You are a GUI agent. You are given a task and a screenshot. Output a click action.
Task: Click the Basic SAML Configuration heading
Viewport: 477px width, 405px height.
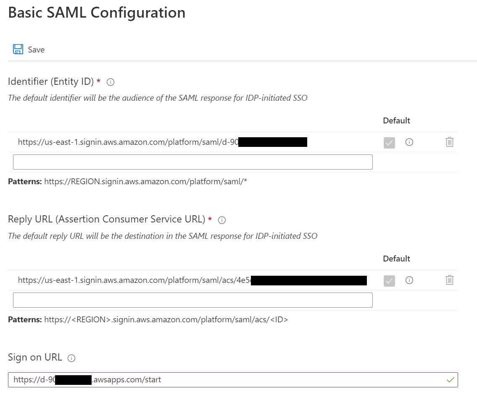pos(97,13)
